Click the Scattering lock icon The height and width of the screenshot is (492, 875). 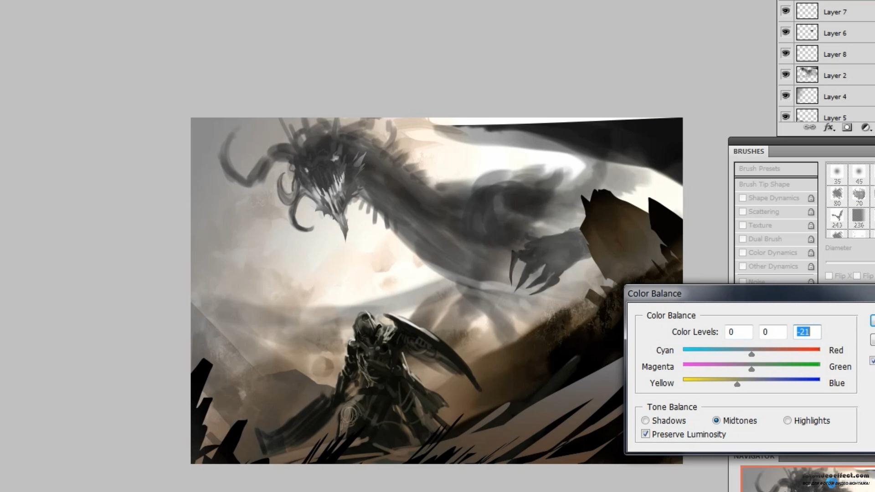tap(811, 212)
